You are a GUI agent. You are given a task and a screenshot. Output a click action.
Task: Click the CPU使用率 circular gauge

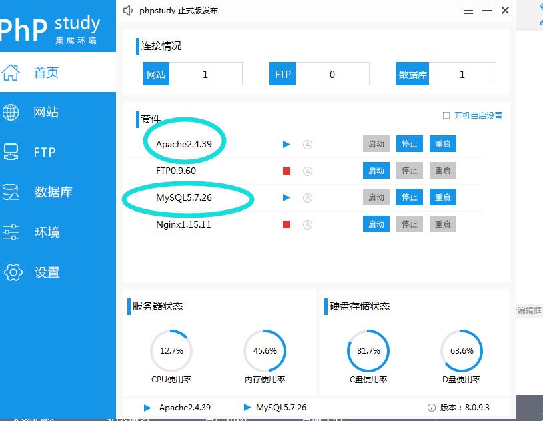[x=171, y=350]
